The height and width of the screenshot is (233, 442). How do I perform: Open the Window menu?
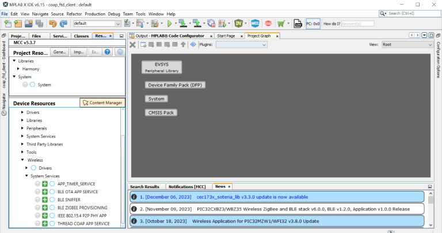[156, 14]
